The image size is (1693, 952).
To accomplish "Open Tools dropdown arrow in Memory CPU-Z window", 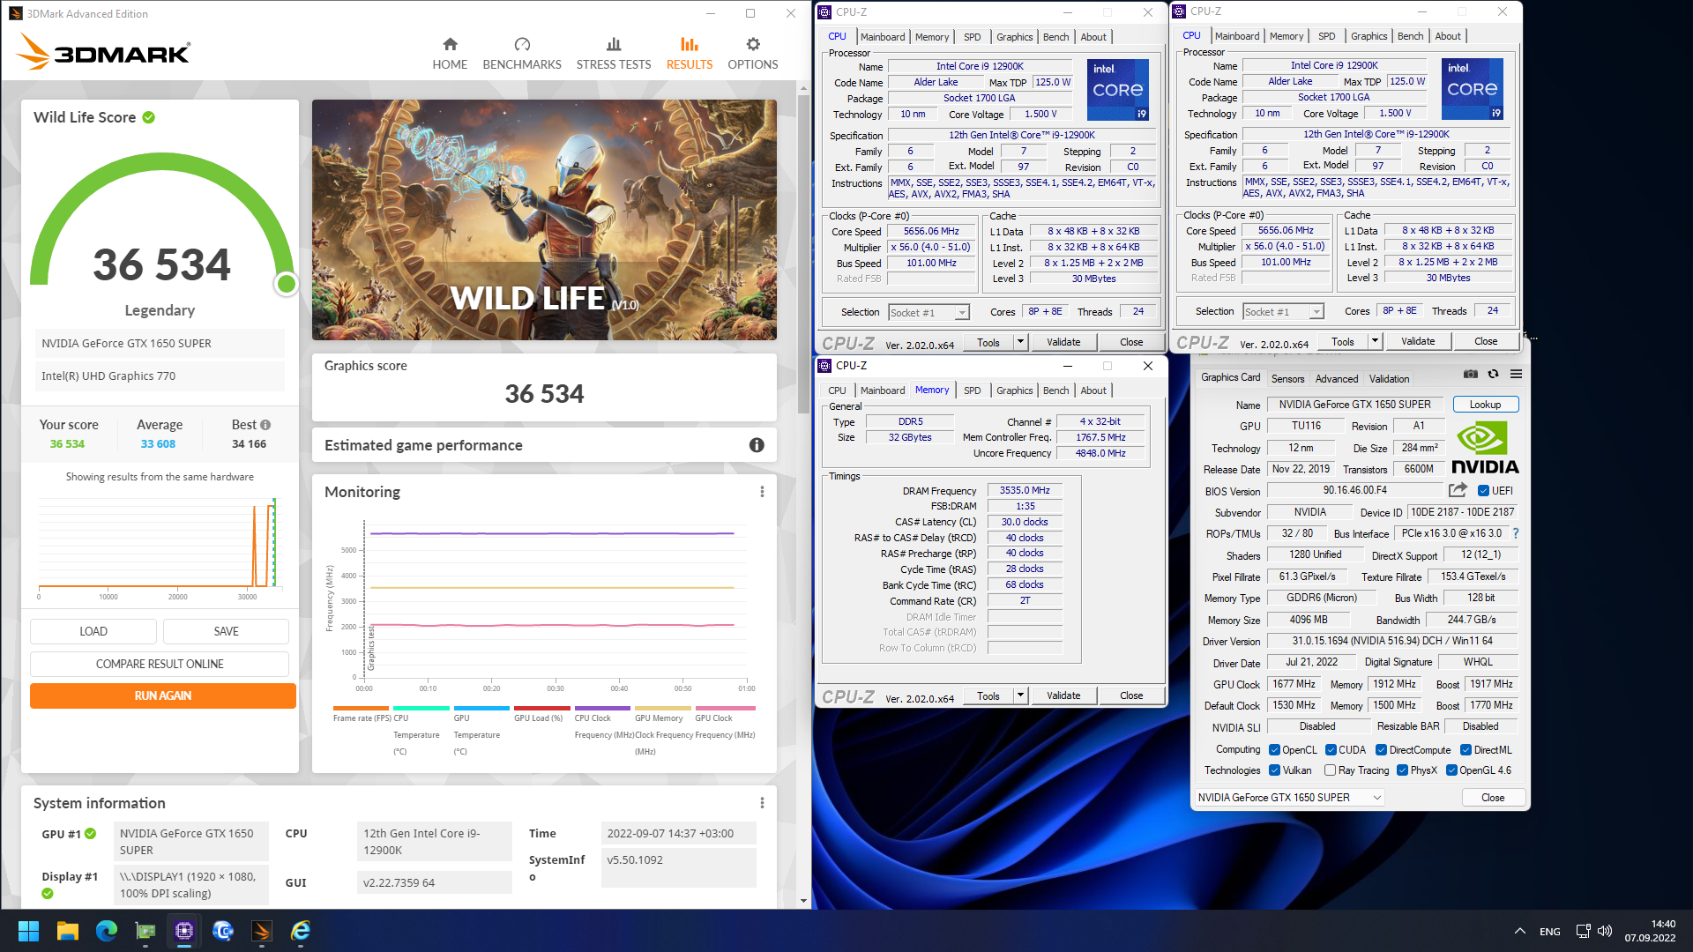I will pos(1020,695).
